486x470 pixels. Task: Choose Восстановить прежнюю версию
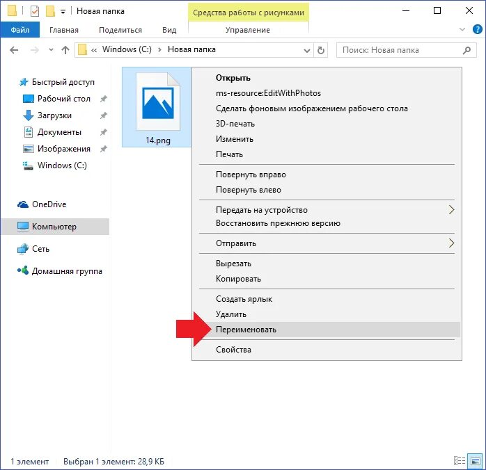(326, 223)
